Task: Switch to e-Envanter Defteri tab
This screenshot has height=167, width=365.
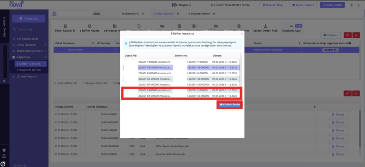Action: click(x=199, y=14)
